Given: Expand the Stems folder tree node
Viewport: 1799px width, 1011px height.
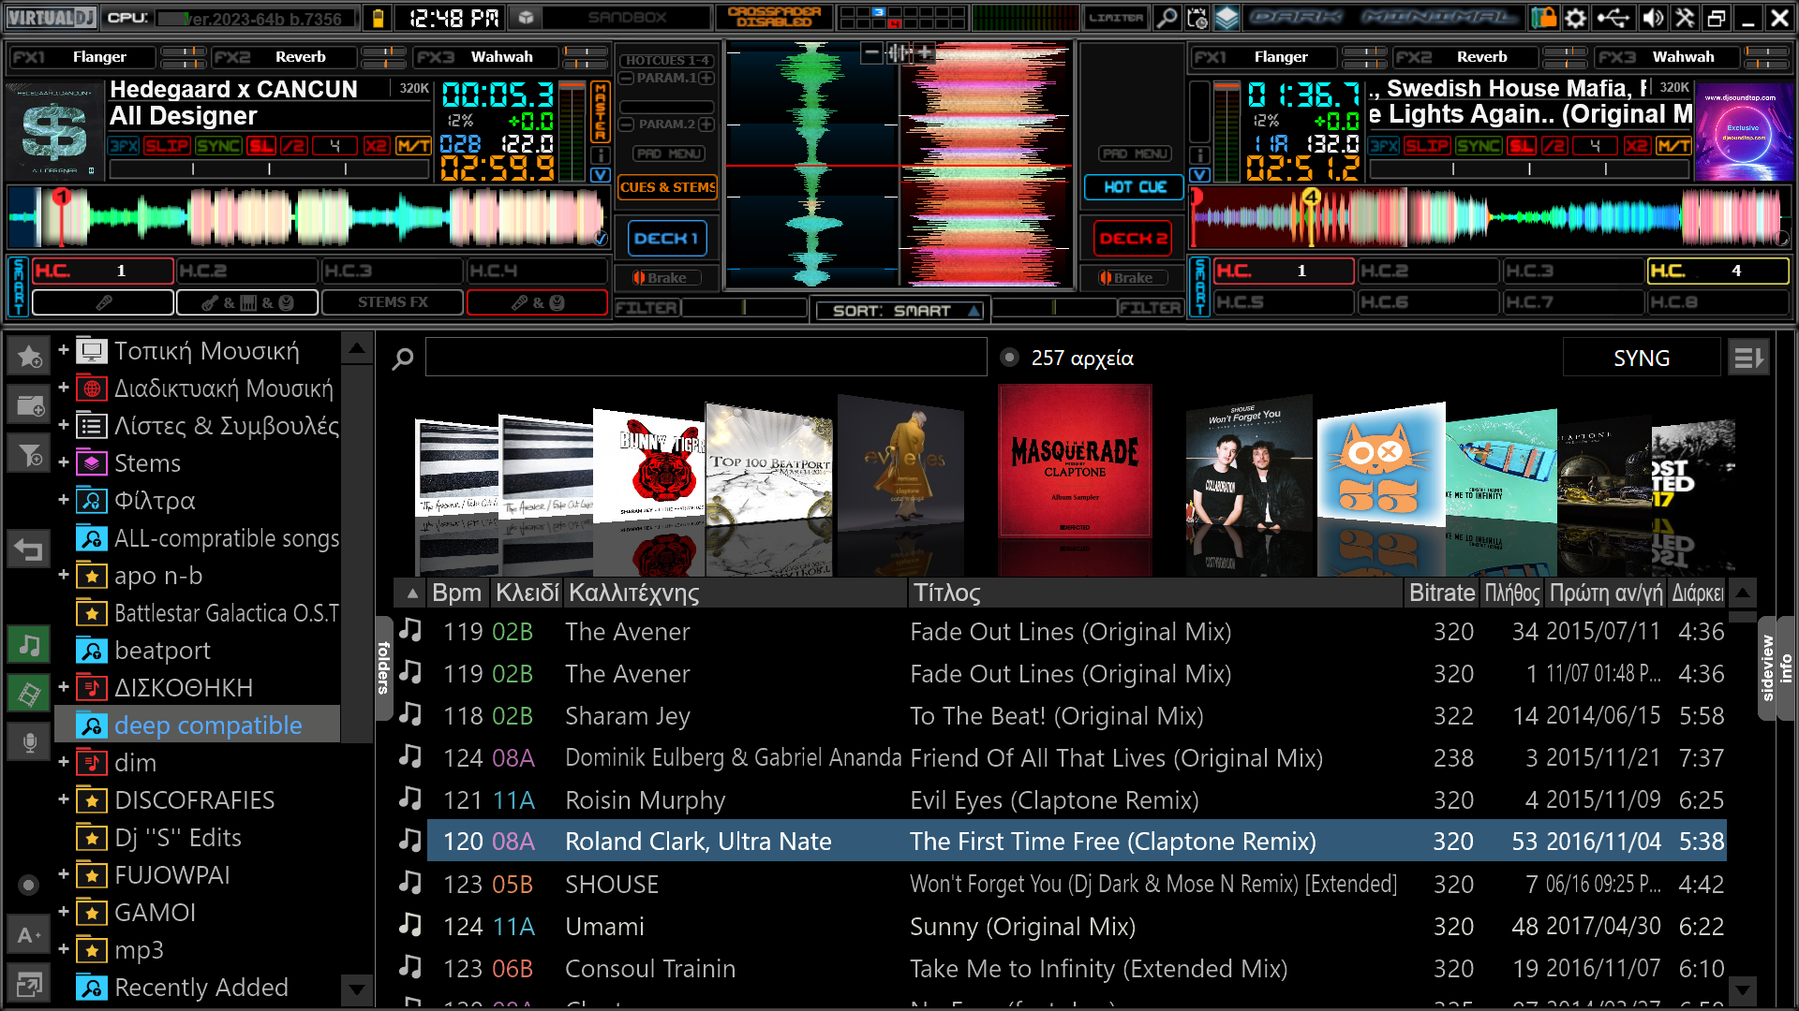Looking at the screenshot, I should click(64, 462).
